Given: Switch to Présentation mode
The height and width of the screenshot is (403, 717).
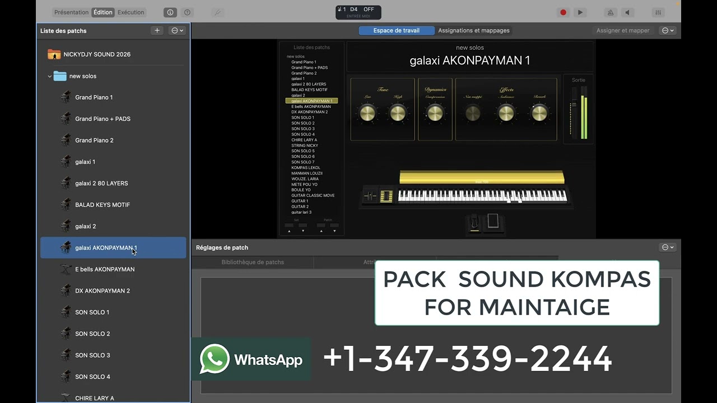Looking at the screenshot, I should pos(71,12).
